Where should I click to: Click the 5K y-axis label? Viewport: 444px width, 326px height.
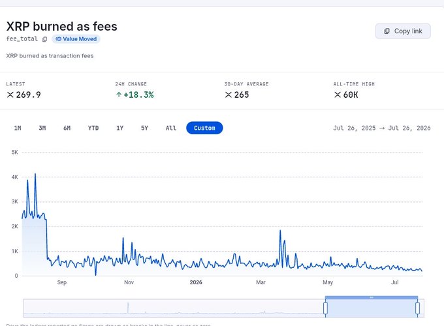15,152
